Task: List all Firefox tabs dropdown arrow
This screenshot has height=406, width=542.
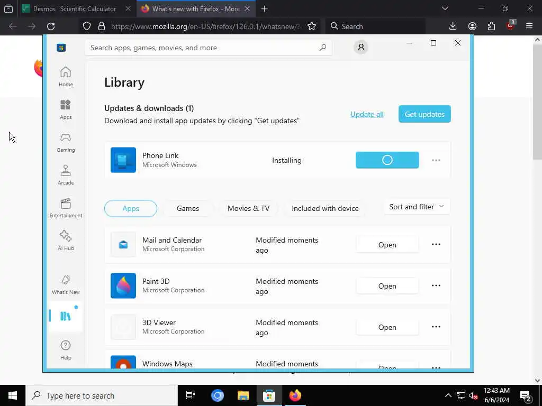Action: tap(445, 8)
